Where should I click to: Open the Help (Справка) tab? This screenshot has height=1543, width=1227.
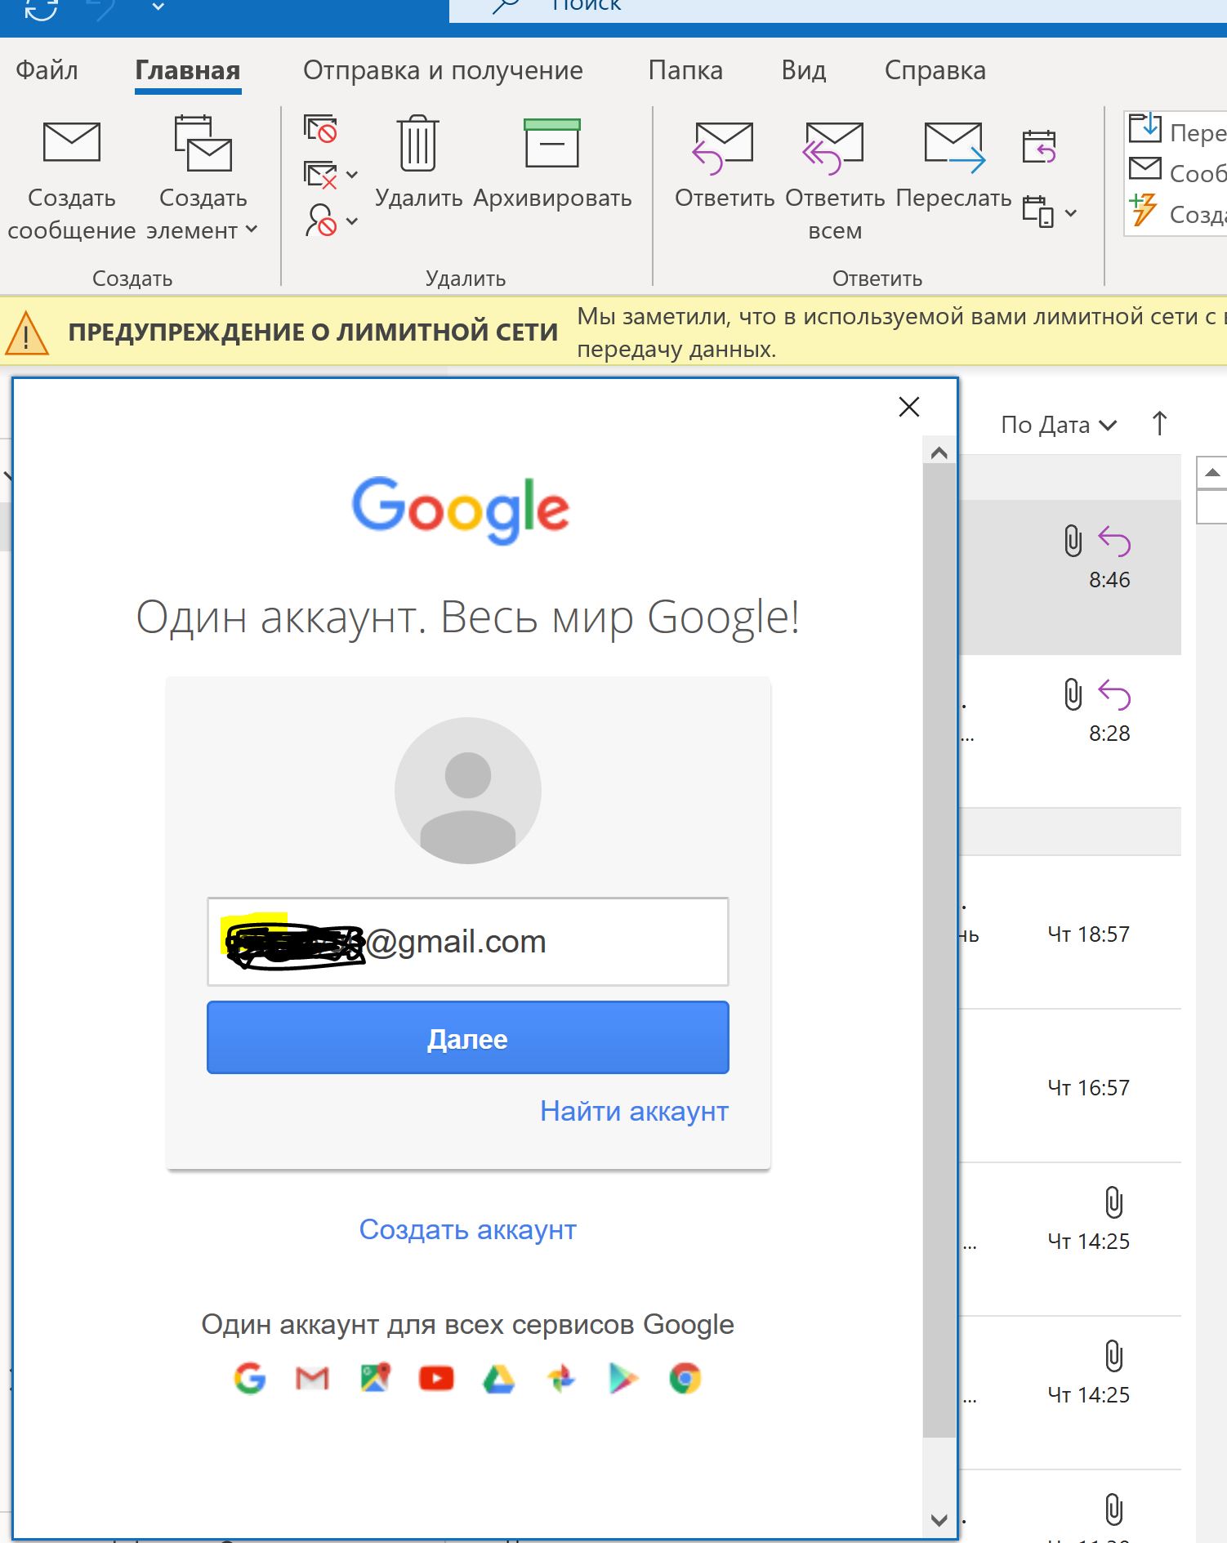click(x=935, y=70)
